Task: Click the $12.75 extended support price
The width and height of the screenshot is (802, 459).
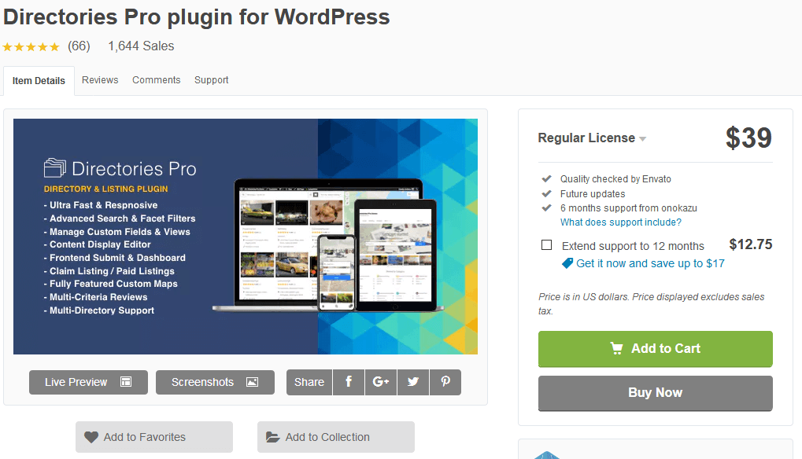Action: (x=750, y=244)
